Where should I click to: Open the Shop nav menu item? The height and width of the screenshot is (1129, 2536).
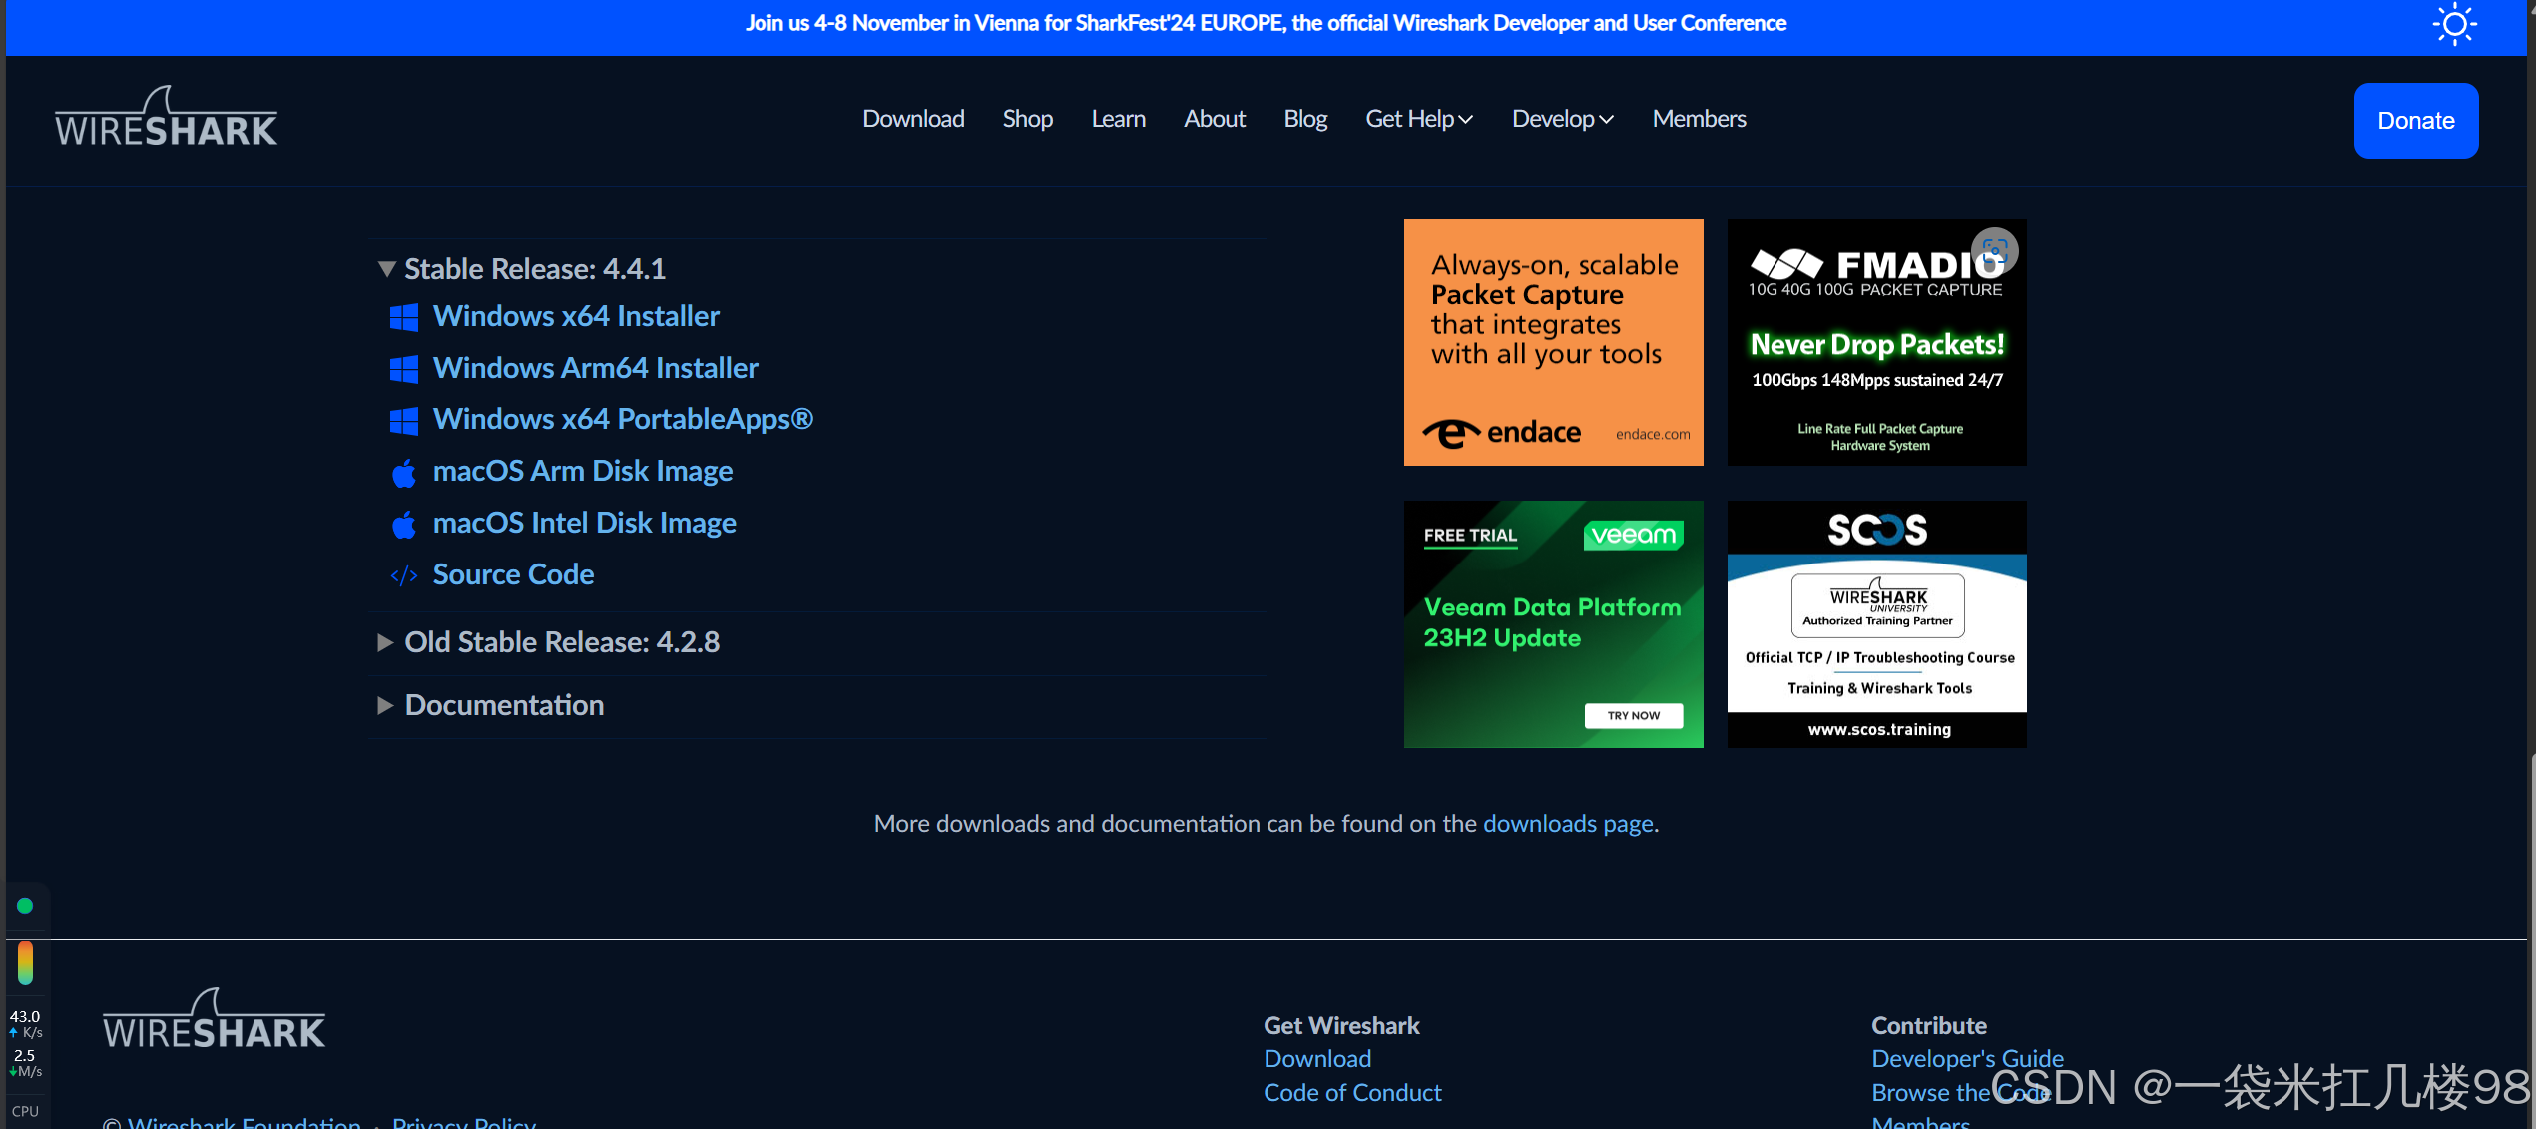[1028, 119]
